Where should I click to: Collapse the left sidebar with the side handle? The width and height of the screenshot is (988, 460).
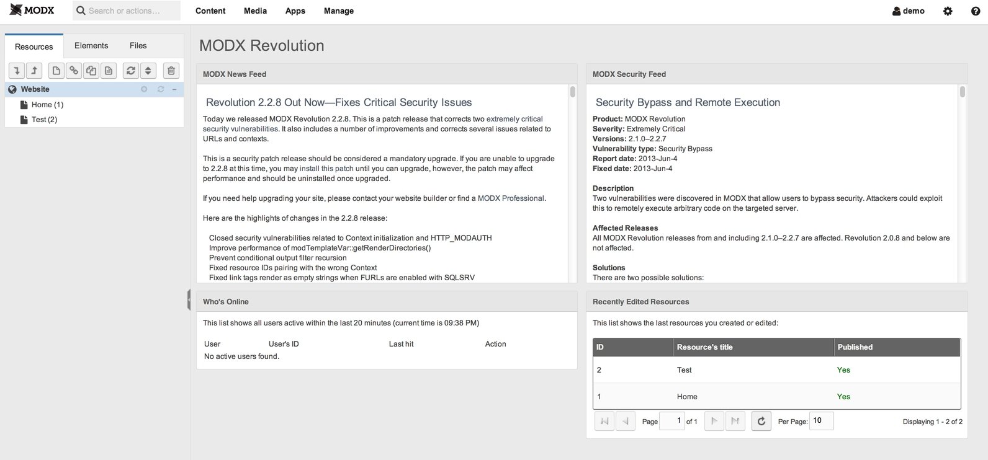point(189,299)
